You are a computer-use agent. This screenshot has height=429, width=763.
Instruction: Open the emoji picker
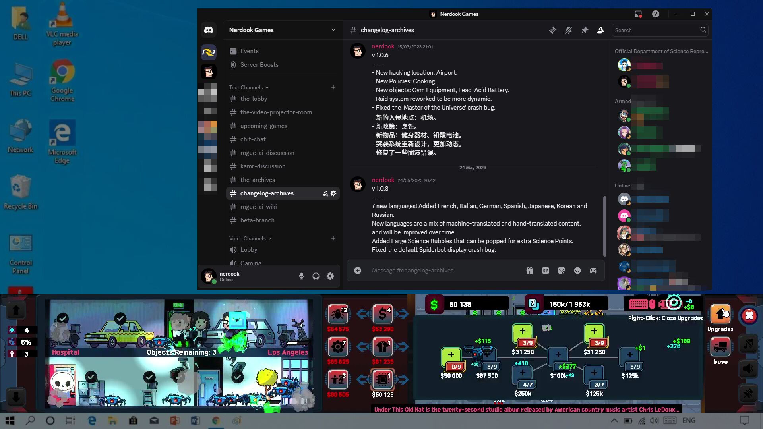577,271
